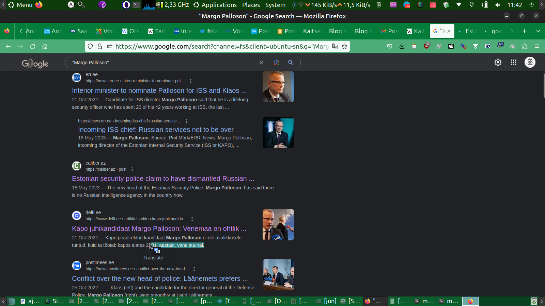545x306 pixels.
Task: Click the white downward arrow extension icon
Action: tap(476, 47)
